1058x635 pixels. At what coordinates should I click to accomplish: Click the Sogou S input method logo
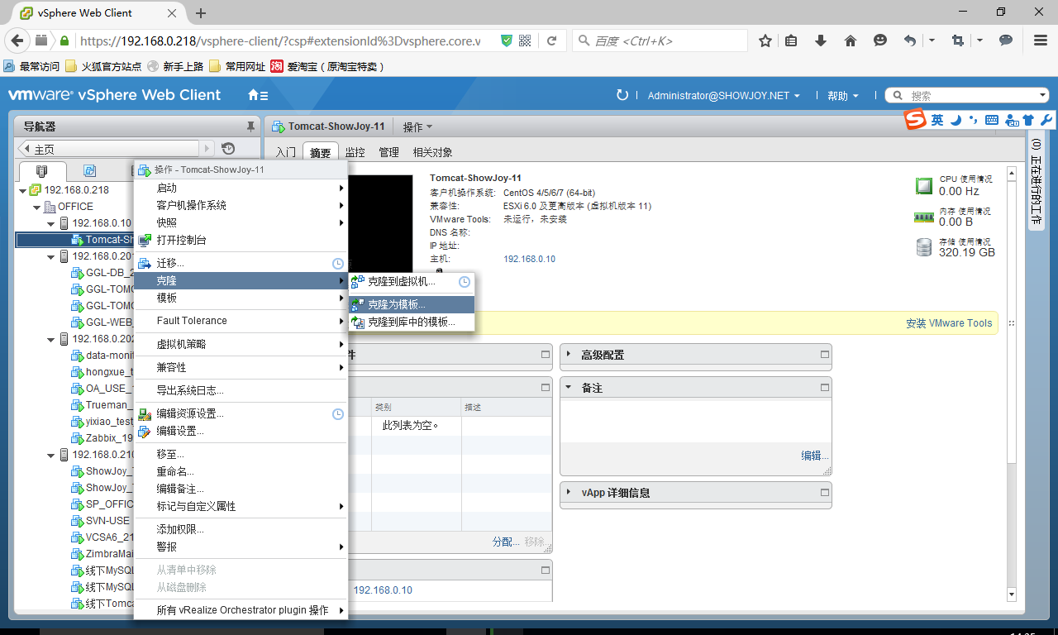pyautogui.click(x=914, y=120)
